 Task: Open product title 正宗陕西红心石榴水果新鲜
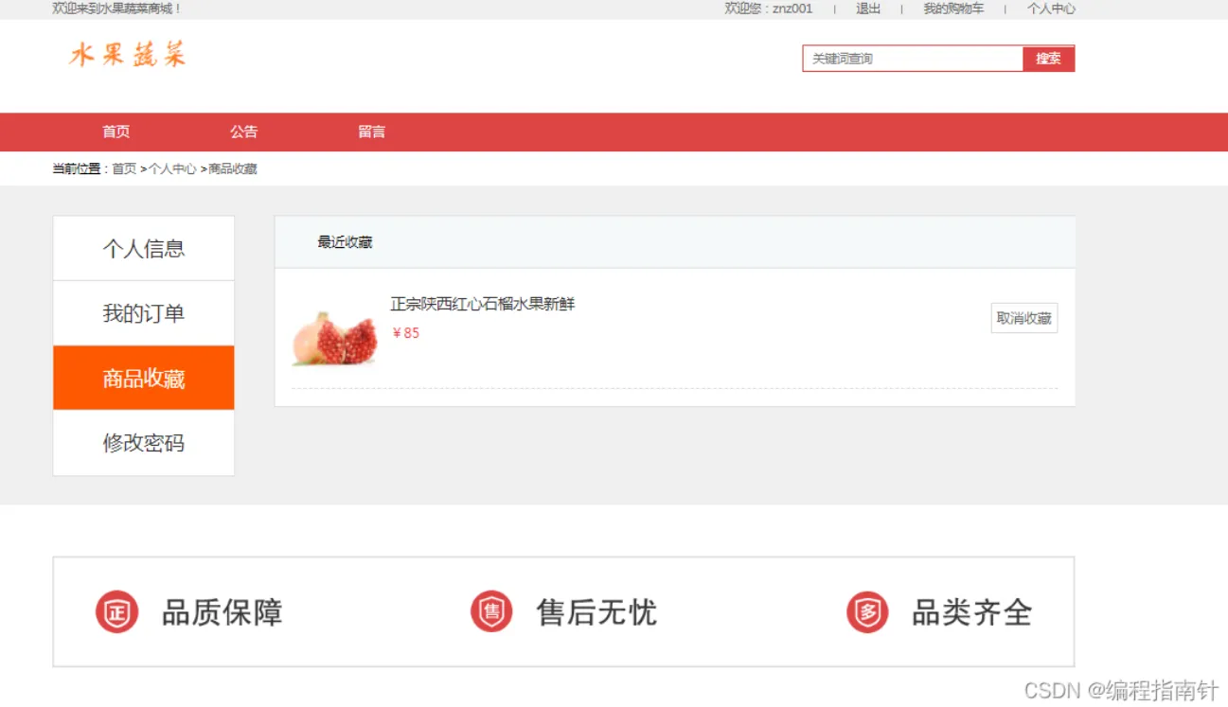pyautogui.click(x=483, y=304)
